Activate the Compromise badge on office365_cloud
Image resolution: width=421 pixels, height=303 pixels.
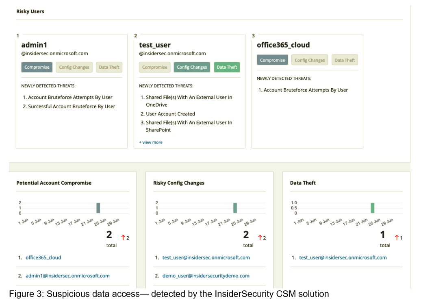pos(272,60)
